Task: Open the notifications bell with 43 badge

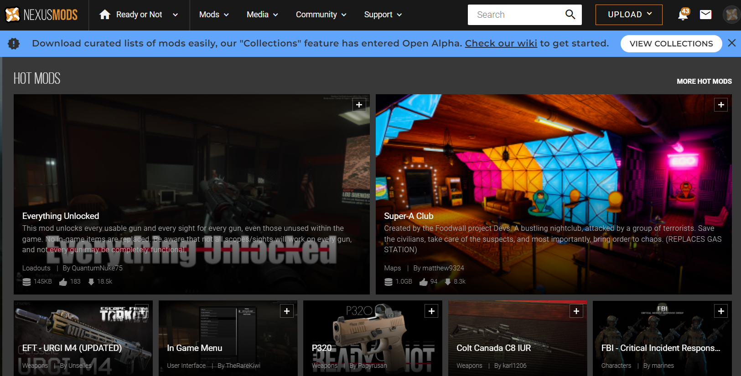Action: point(683,15)
